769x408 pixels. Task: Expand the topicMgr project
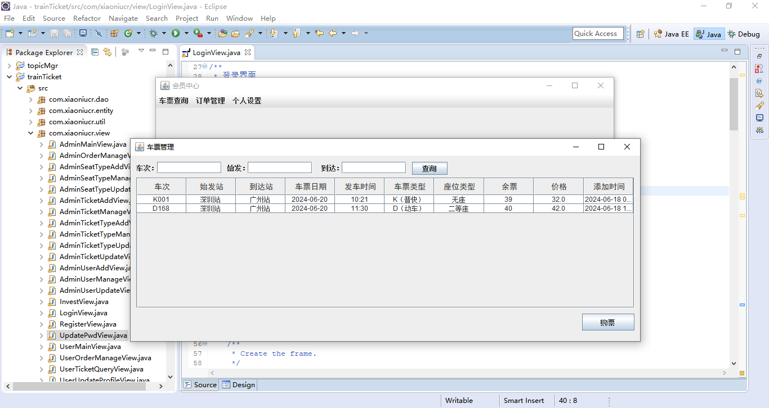click(x=10, y=66)
